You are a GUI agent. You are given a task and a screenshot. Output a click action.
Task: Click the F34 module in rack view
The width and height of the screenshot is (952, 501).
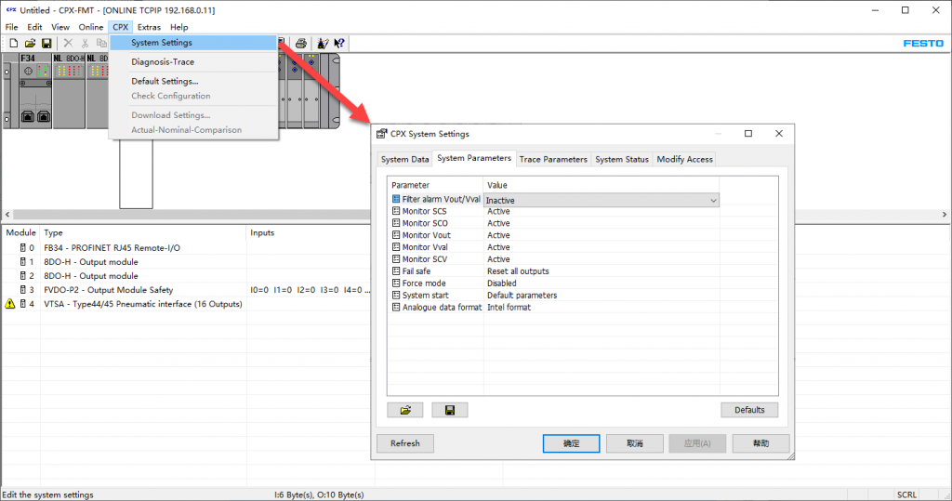(35, 91)
